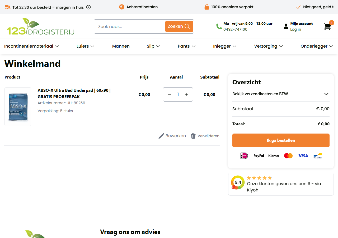
Task: Expand the Verzorging menu
Action: pos(269,46)
